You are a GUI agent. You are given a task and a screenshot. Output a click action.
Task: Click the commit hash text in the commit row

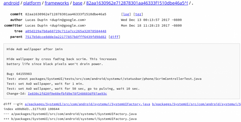click(x=66, y=14)
